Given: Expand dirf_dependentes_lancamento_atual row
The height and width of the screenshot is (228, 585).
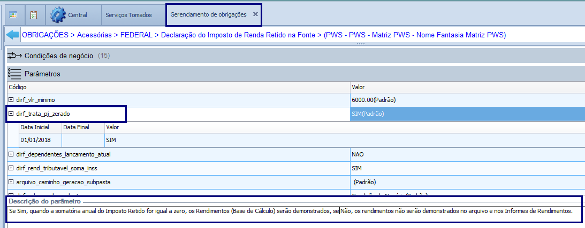Looking at the screenshot, I should [11, 154].
